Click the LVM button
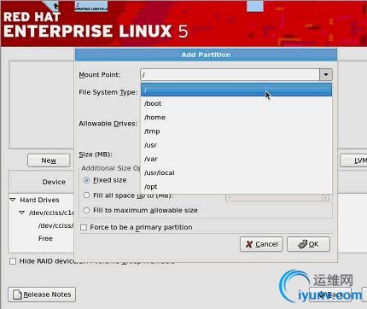Viewport: 367px width, 309px height. click(353, 160)
